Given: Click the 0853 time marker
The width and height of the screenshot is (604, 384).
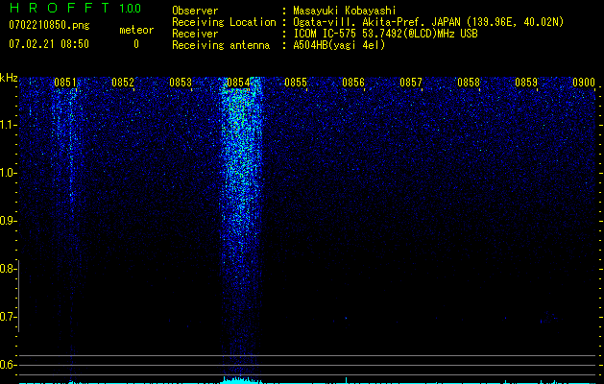Looking at the screenshot, I should 181,83.
